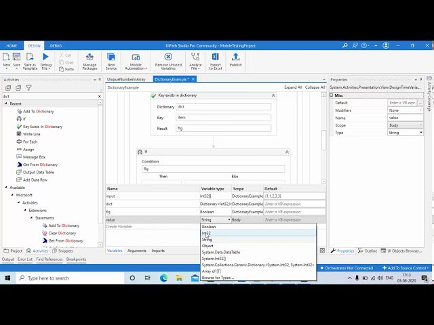Click the Paste button
Screen dimensions: 434x325
click(x=66, y=69)
